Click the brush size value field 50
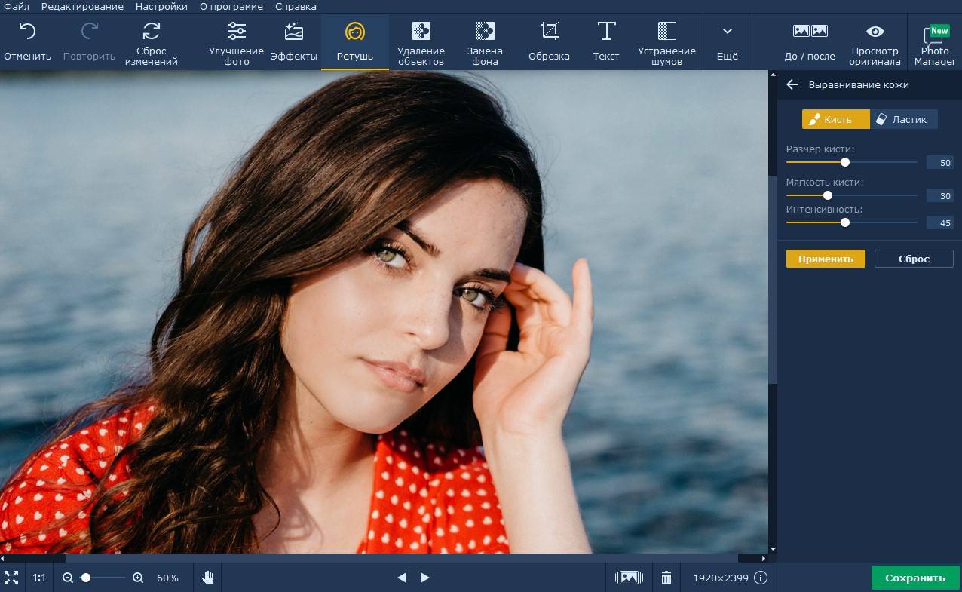 coord(940,163)
